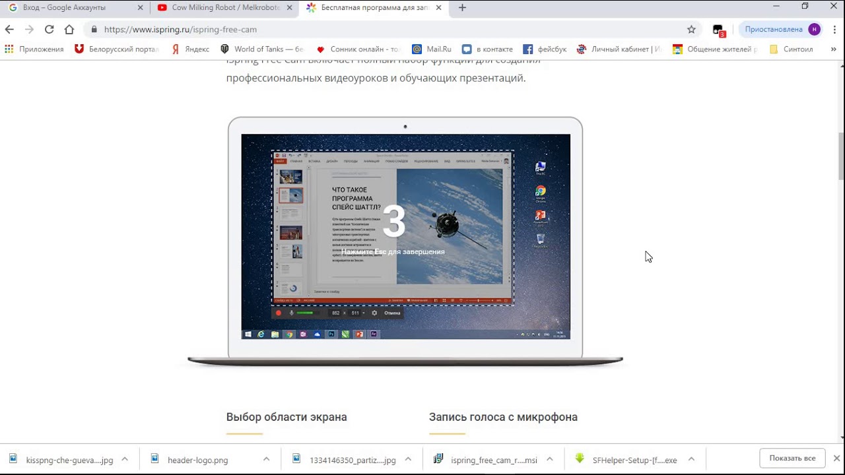Open Общение жителей bookmark

715,49
